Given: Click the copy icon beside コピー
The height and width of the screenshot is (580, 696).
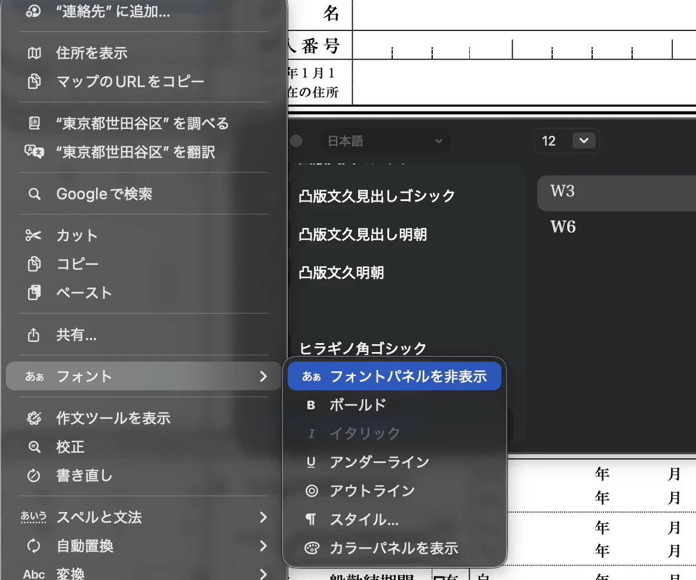Looking at the screenshot, I should coord(34,264).
